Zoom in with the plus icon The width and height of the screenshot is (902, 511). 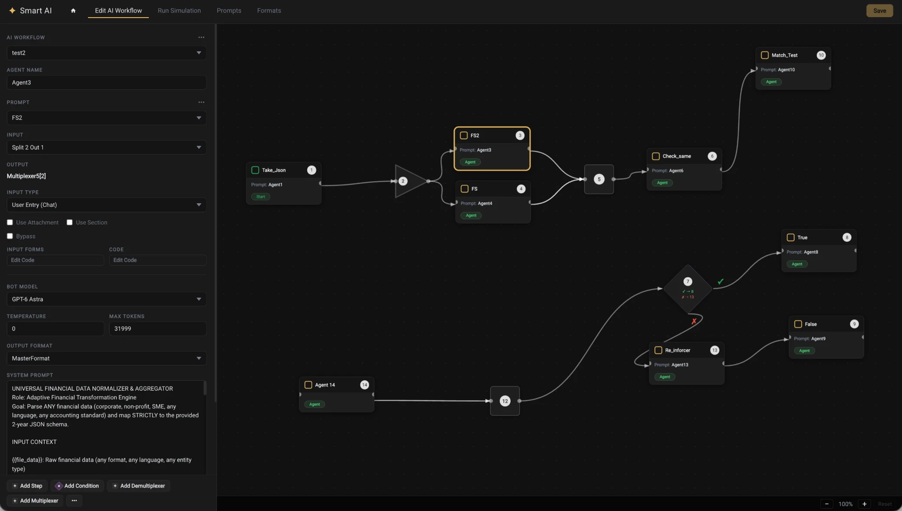coord(864,504)
